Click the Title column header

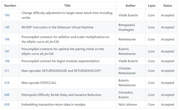[67, 5]
